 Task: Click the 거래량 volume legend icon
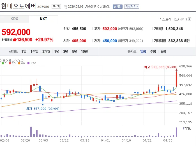click(x=183, y=128)
